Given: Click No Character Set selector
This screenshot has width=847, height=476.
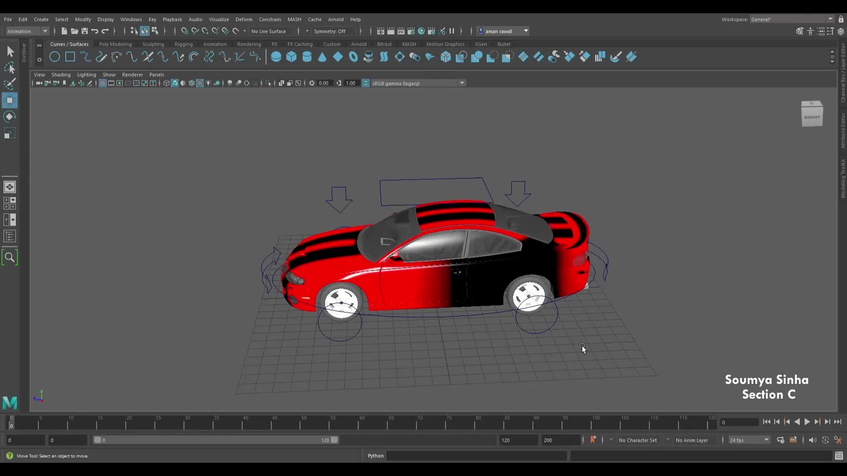Looking at the screenshot, I should 637,440.
